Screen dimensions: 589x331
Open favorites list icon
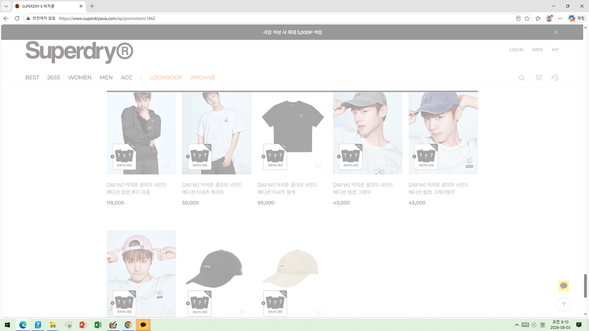coord(538,18)
